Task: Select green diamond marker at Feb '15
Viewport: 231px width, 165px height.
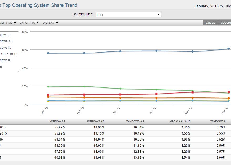Action: 84,86
